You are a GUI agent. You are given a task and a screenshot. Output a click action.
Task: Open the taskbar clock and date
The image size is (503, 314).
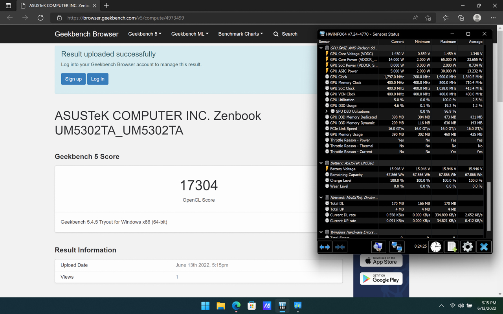pyautogui.click(x=486, y=306)
